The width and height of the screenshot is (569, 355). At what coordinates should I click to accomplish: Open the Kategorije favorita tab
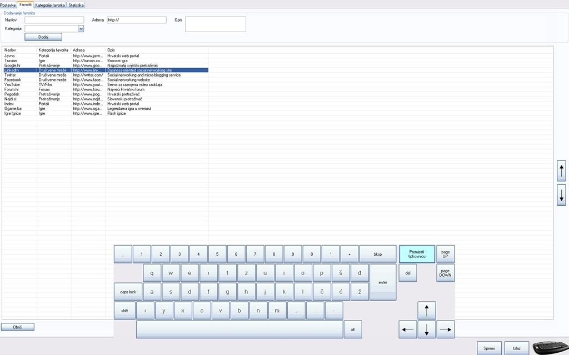pos(50,5)
